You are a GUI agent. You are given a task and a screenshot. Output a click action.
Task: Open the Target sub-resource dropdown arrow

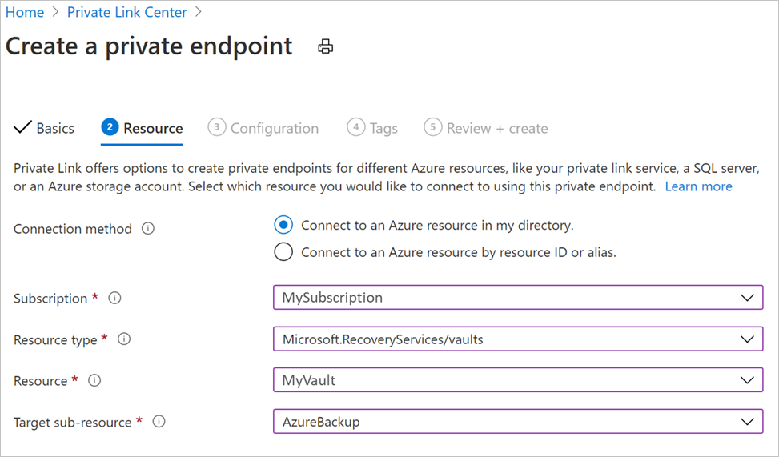click(x=747, y=422)
